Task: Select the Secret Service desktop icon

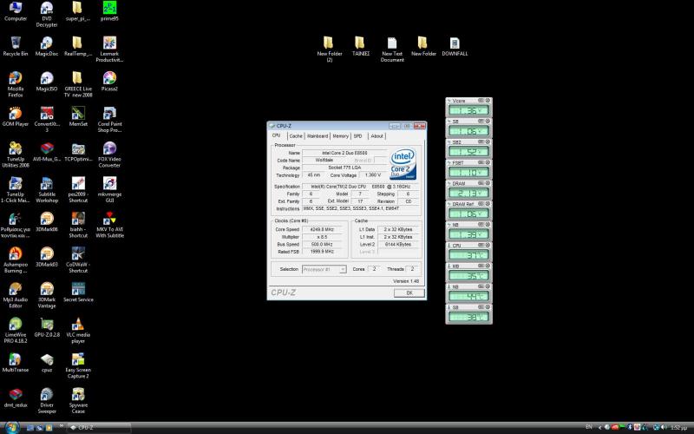Action: [x=78, y=293]
